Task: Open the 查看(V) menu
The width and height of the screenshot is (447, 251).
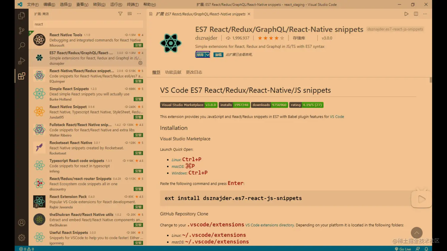Action: point(82,4)
